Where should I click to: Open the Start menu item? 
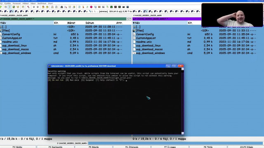[50, 3]
